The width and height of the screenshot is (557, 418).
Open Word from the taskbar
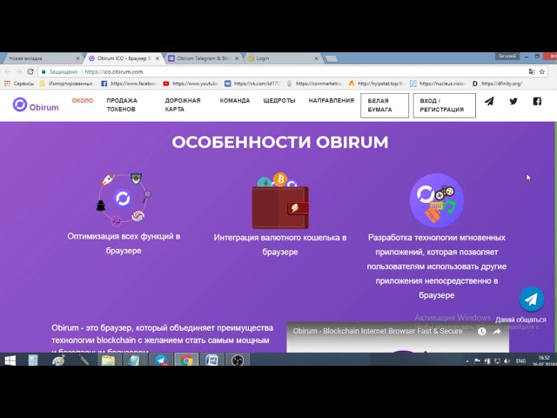[211, 361]
